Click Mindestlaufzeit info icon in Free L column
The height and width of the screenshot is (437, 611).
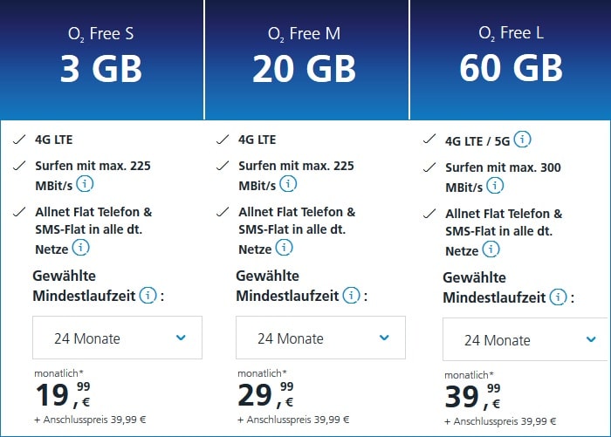click(558, 297)
